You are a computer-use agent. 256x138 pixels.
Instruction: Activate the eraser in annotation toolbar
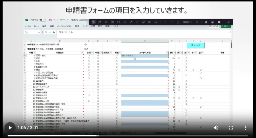143,22
